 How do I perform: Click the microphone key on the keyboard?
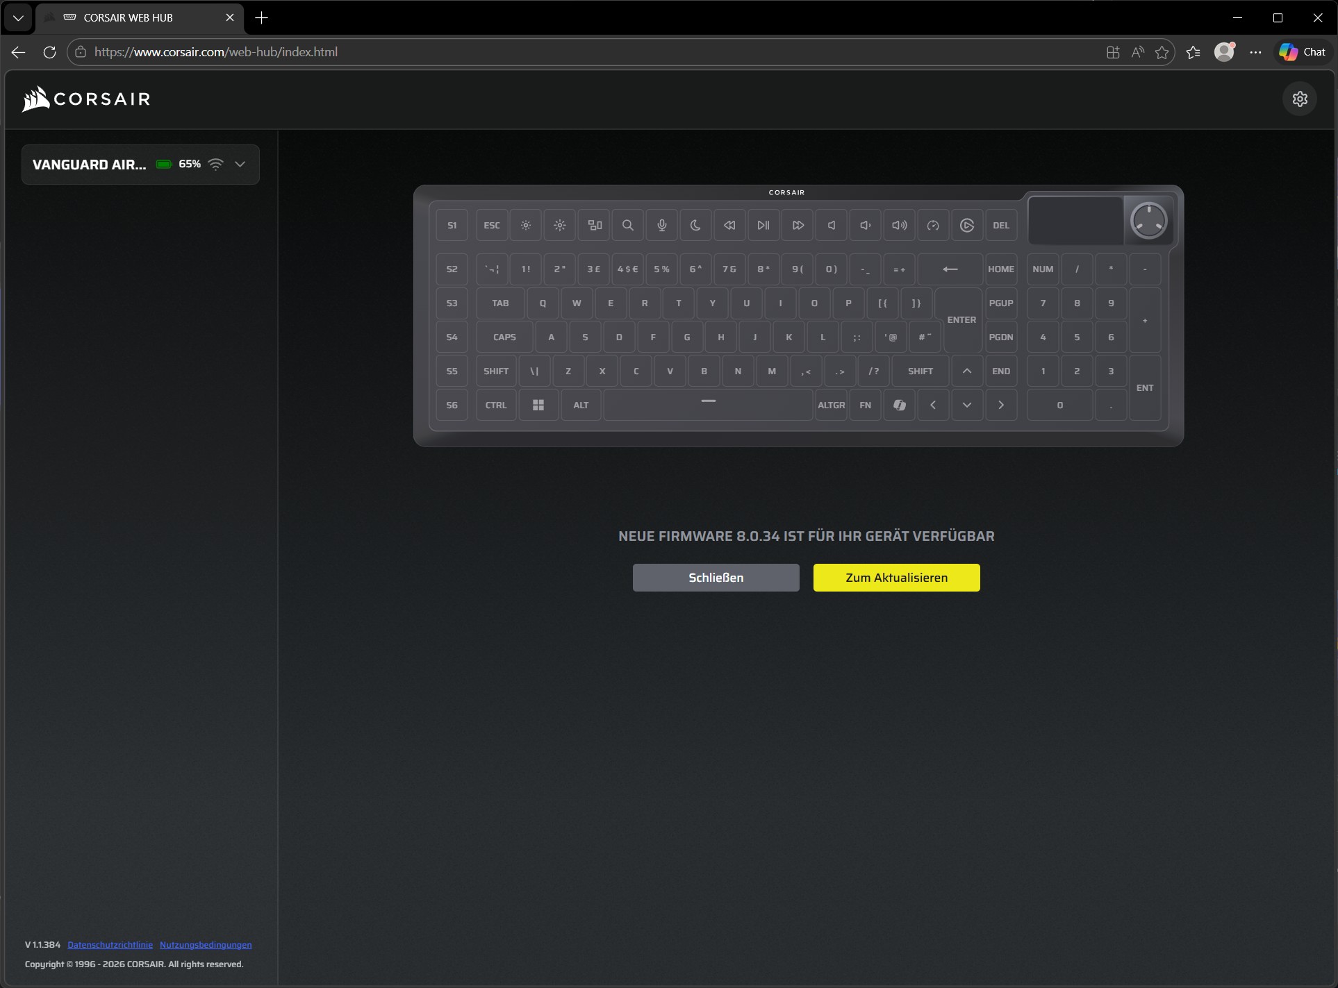click(661, 225)
